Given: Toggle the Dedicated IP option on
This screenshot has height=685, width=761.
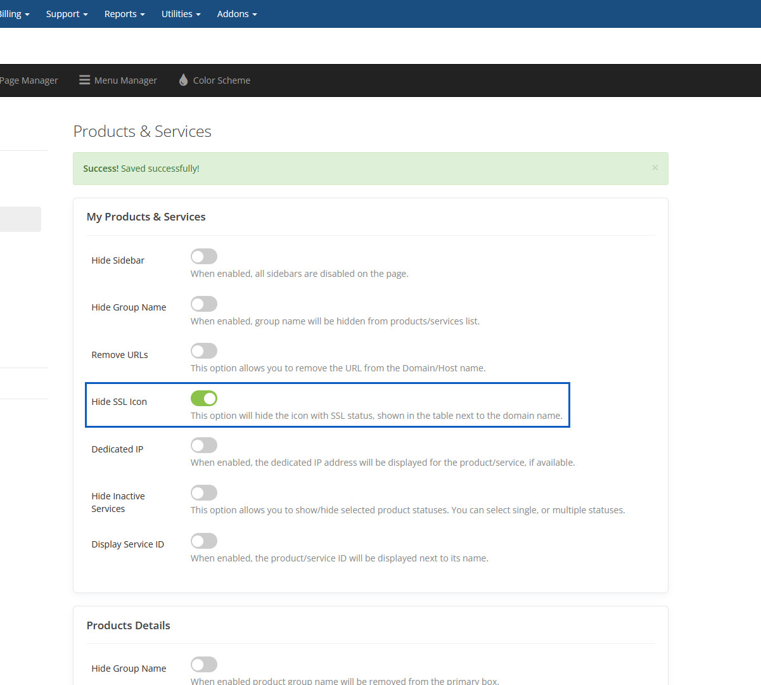Looking at the screenshot, I should pyautogui.click(x=204, y=445).
